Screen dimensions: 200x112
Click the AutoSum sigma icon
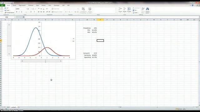point(133,8)
